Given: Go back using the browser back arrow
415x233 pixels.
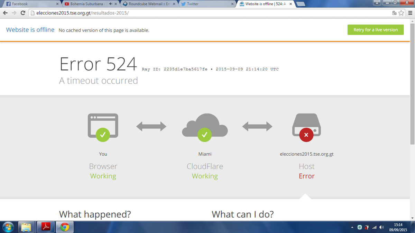Looking at the screenshot, I should pyautogui.click(x=5, y=13).
